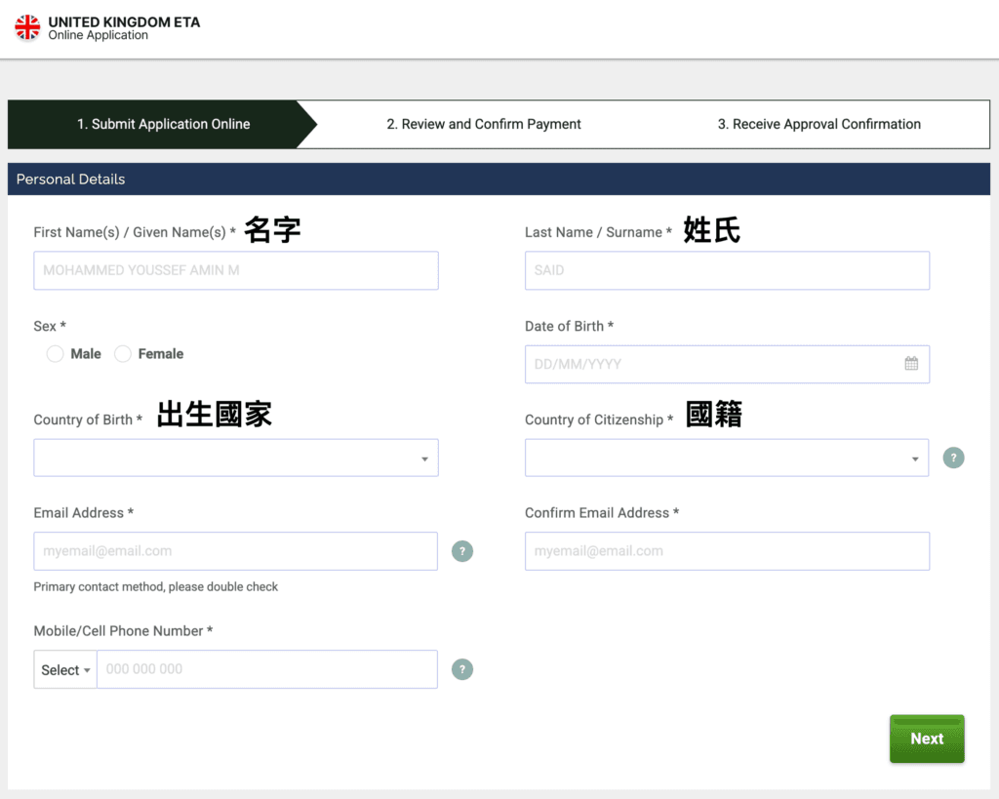Click help icon next to Mobile Phone Number
Viewport: 999px width, 799px height.
point(462,669)
